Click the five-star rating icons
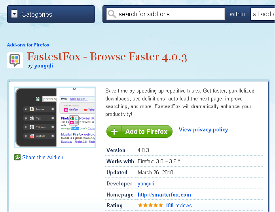This screenshot has height=212, width=275. point(150,205)
